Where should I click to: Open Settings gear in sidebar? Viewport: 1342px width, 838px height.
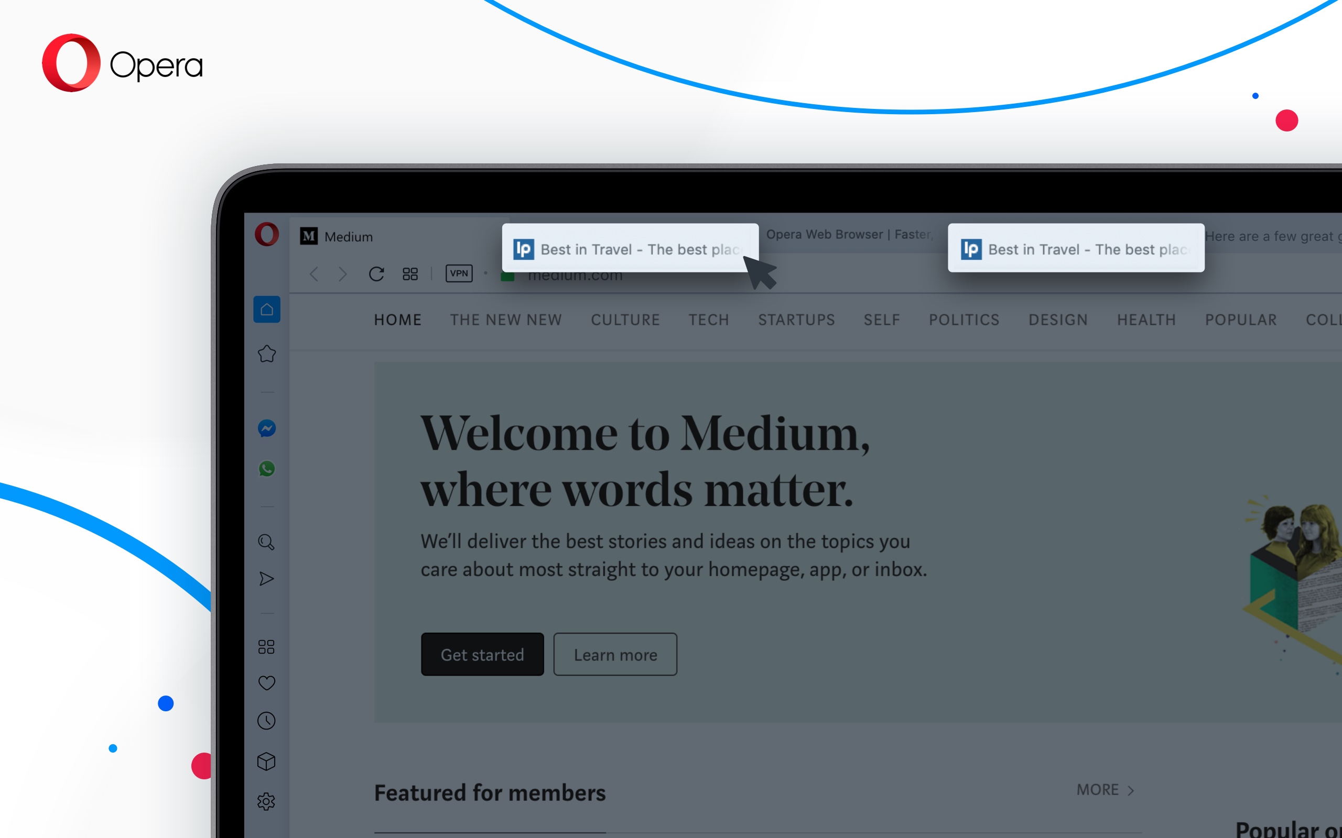(267, 801)
